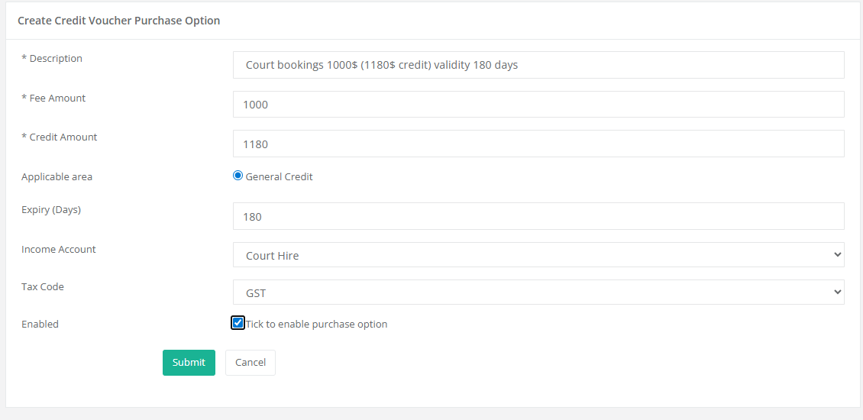Click the '* Description' field label
The image size is (863, 420).
click(x=52, y=59)
